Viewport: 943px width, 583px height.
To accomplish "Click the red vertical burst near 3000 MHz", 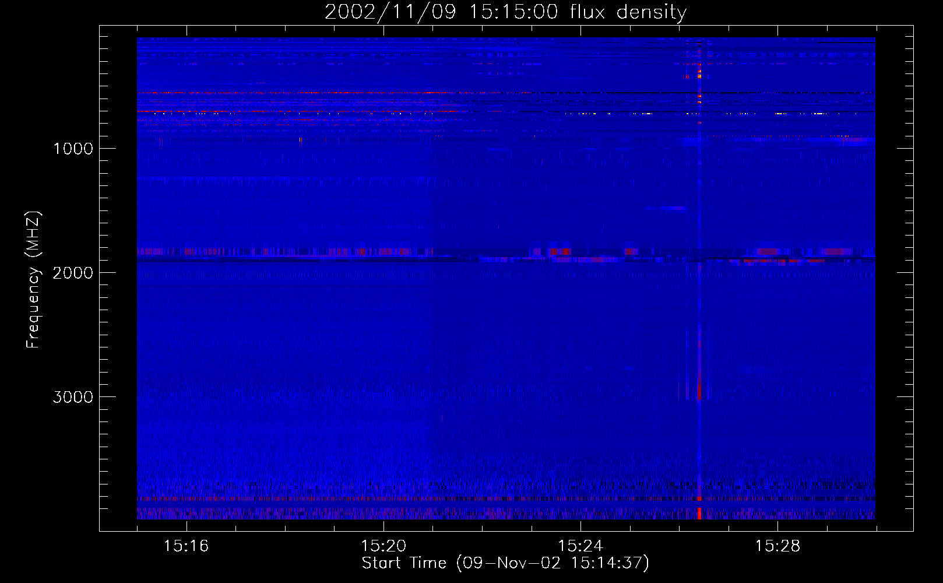I will (699, 387).
